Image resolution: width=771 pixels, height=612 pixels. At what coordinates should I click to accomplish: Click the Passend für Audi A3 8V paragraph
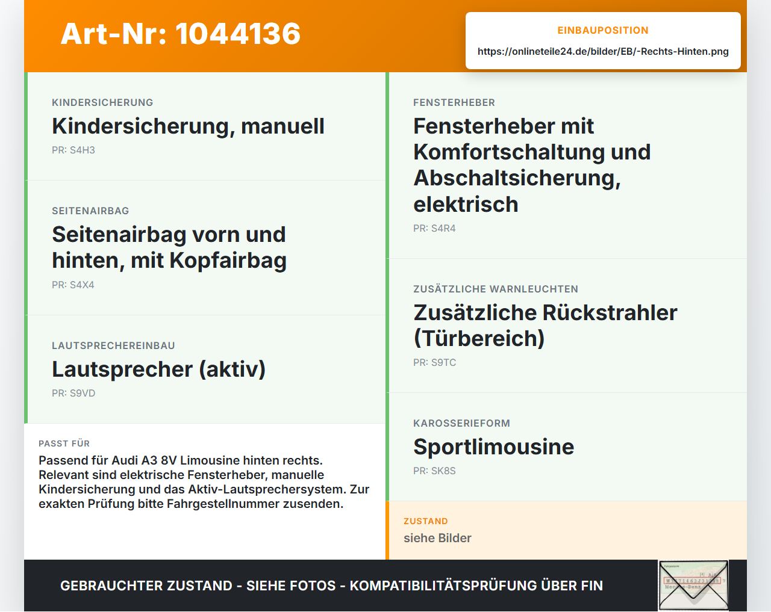(204, 483)
